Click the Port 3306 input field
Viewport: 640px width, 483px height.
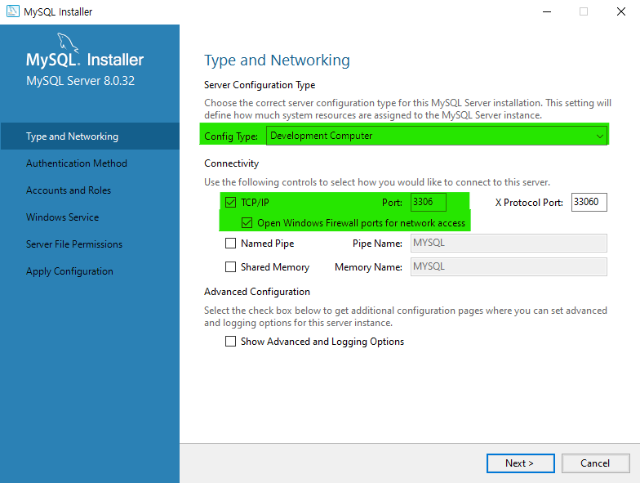(x=428, y=203)
